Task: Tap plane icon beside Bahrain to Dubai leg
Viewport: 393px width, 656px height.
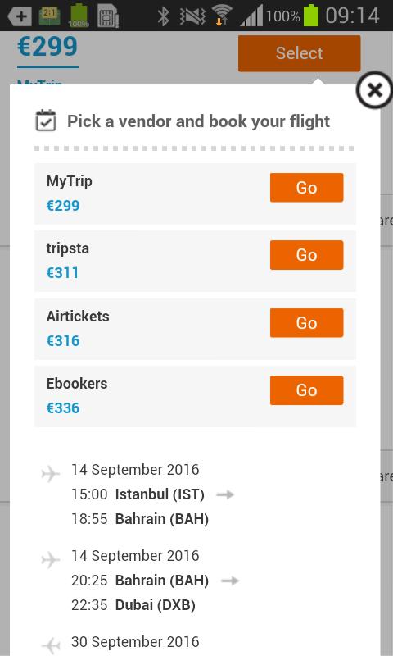Action: [x=51, y=560]
